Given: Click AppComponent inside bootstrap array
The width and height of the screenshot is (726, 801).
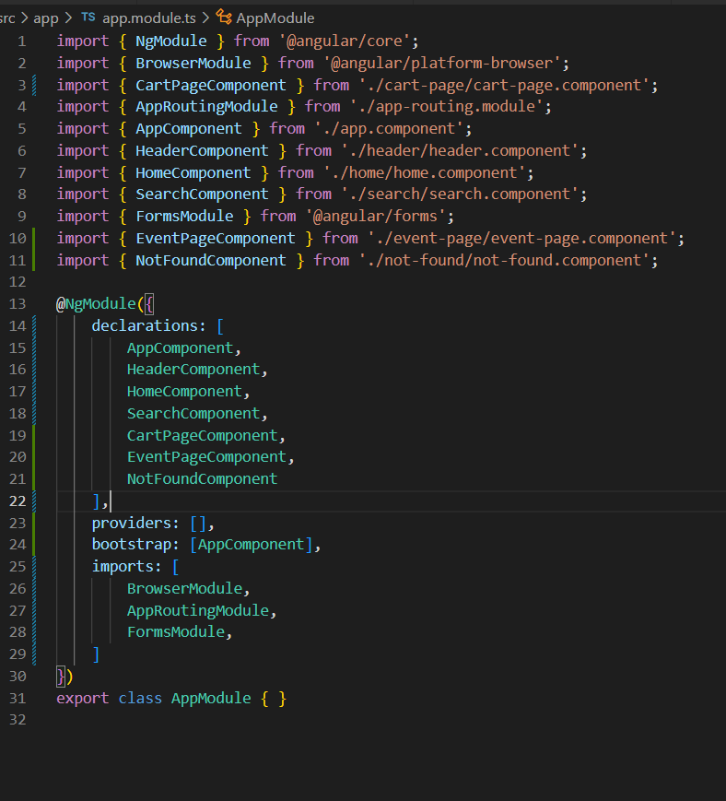Looking at the screenshot, I should [x=251, y=545].
